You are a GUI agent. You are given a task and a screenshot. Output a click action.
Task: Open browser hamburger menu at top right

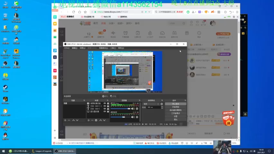(237, 12)
